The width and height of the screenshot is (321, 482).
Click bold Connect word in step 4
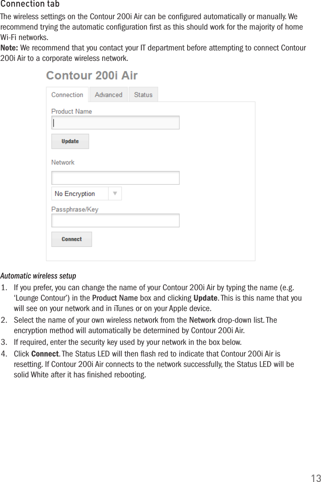pyautogui.click(x=45, y=354)
